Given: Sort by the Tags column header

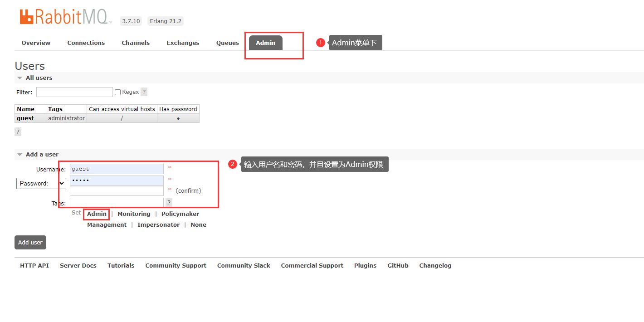Looking at the screenshot, I should point(66,109).
